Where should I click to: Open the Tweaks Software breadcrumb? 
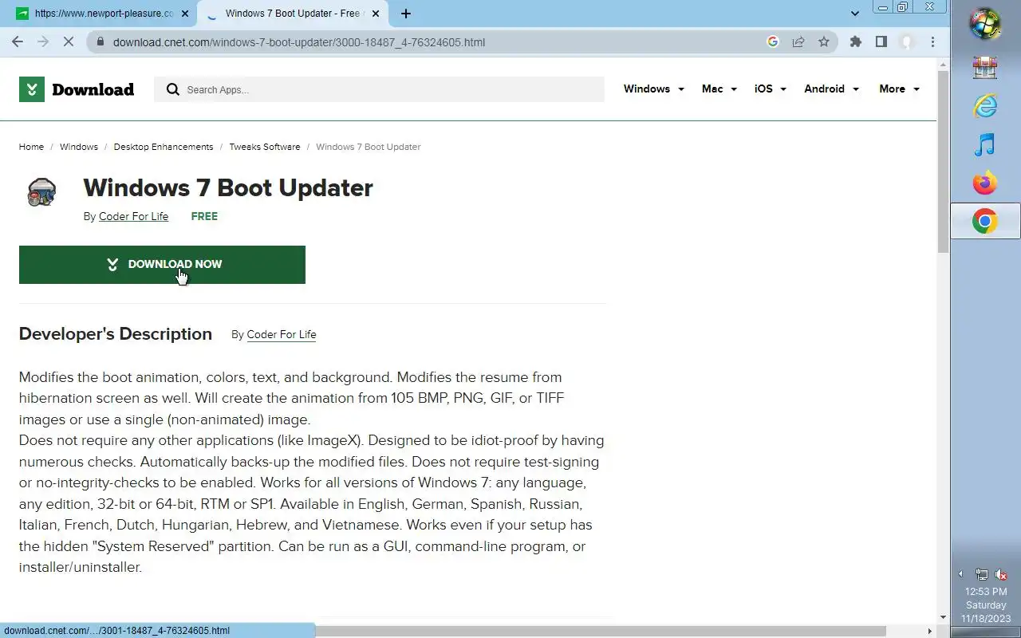[265, 147]
